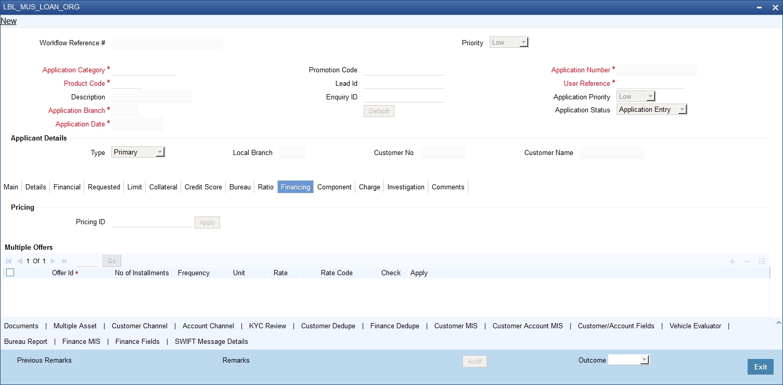This screenshot has width=783, height=385.
Task: Click the User Reference input field
Action: click(x=650, y=83)
